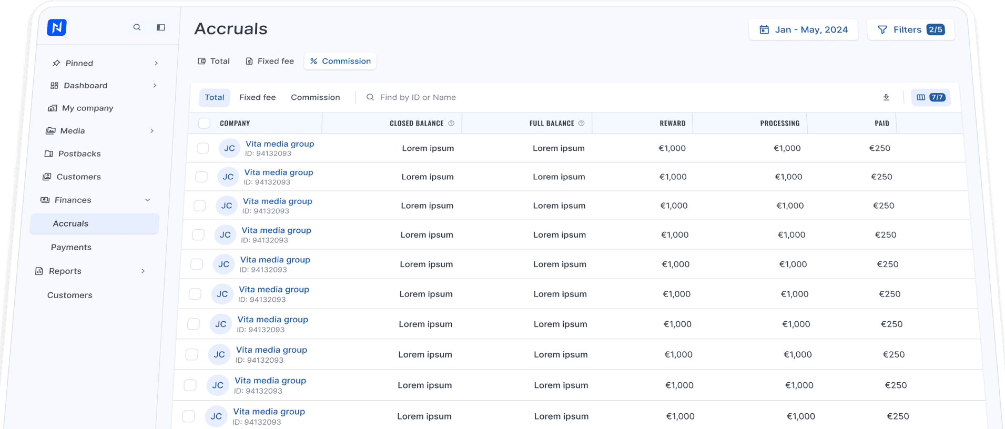Viewport: 1005px width, 429px height.
Task: Click the Closed Balance info icon
Action: [x=451, y=123]
